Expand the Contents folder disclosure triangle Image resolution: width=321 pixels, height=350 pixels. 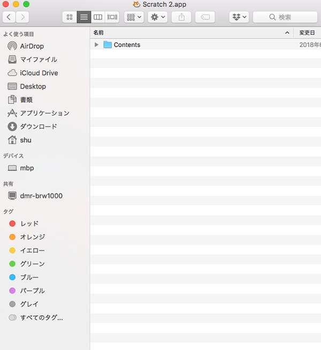96,44
